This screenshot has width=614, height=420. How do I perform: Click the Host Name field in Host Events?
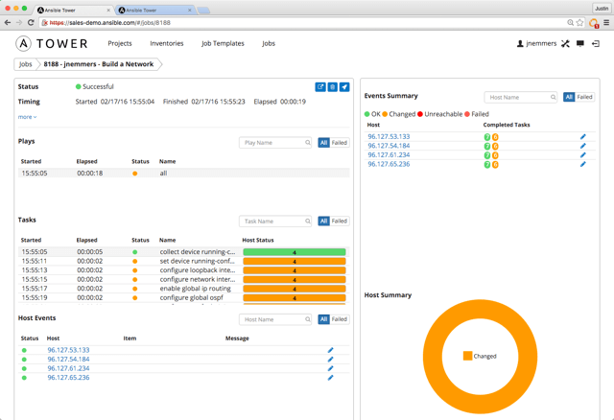click(275, 319)
